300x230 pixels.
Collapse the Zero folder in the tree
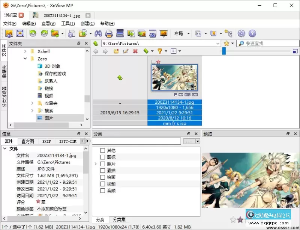(x=25, y=59)
